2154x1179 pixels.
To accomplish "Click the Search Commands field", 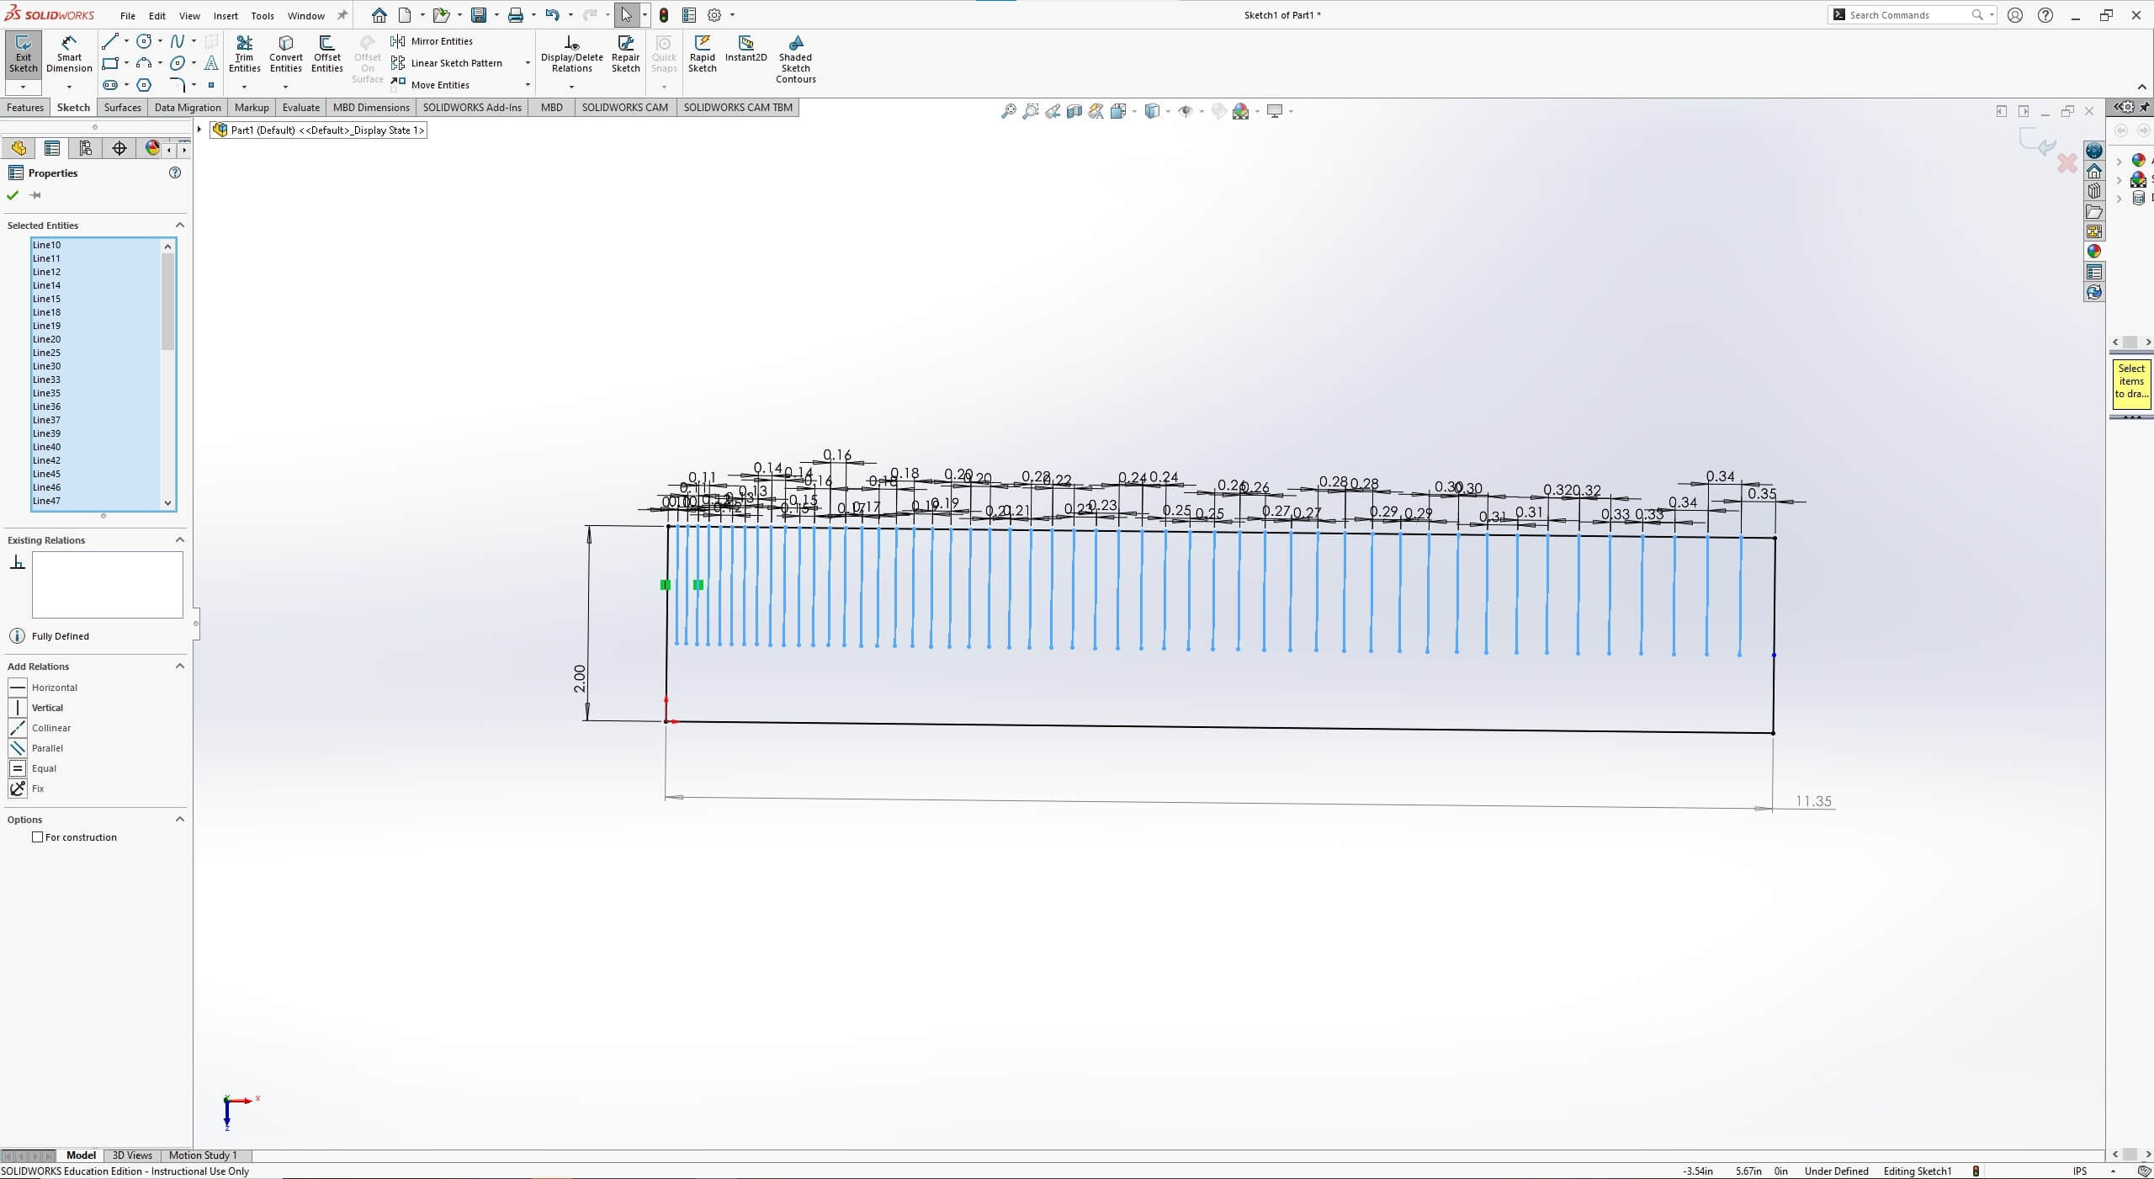I will click(x=1910, y=15).
